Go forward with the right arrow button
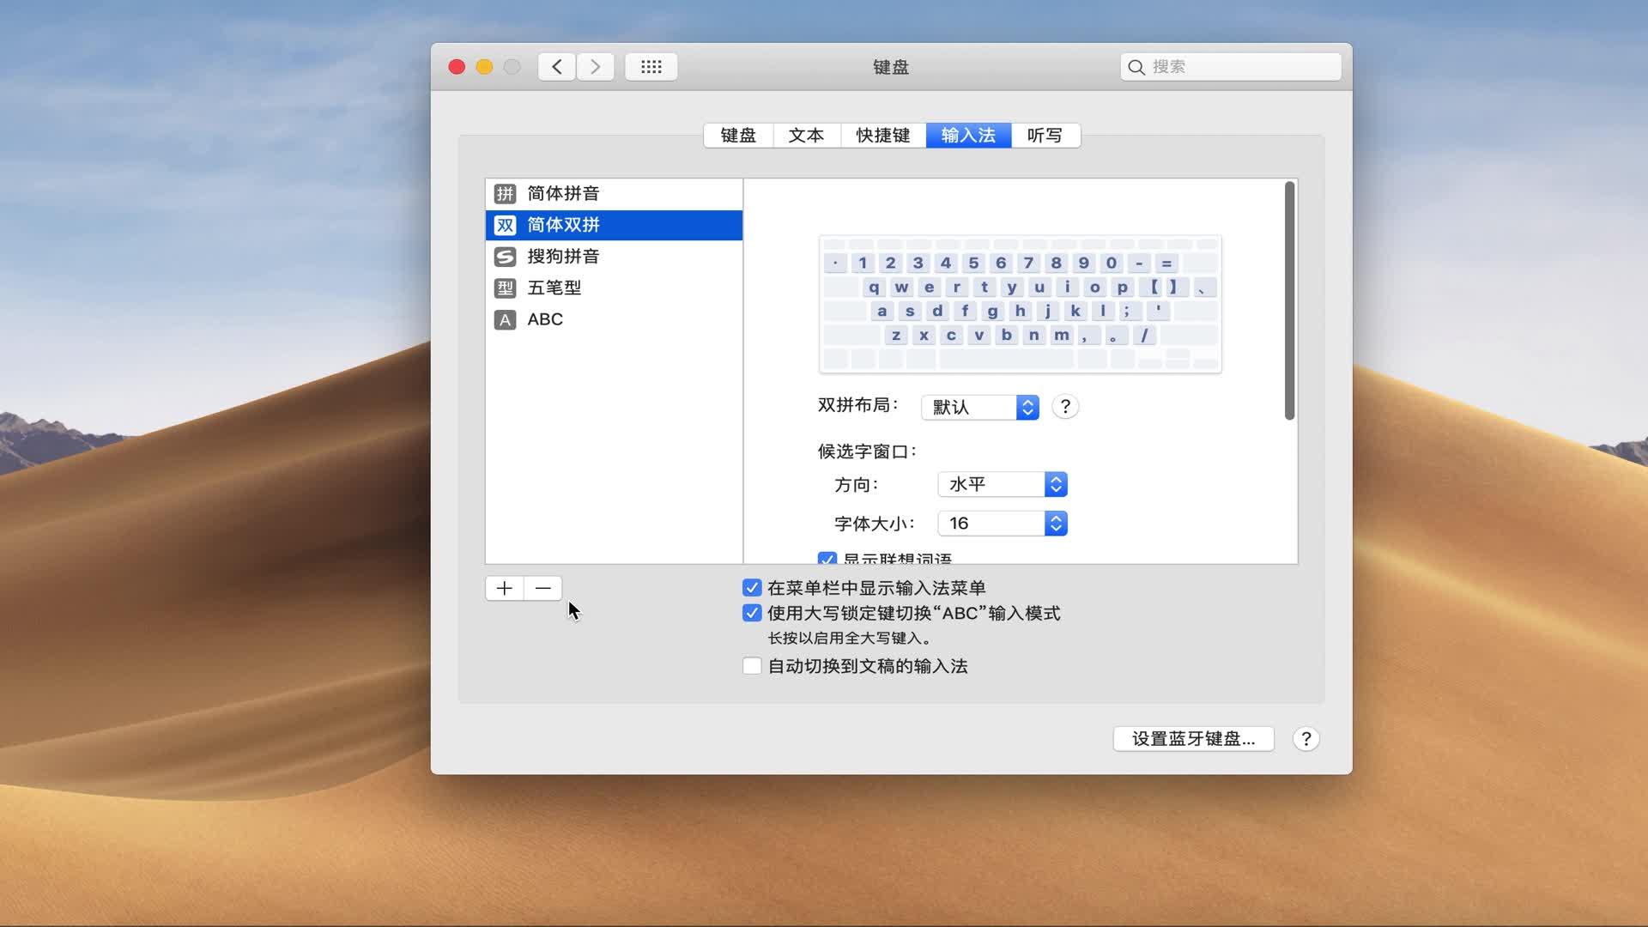This screenshot has width=1648, height=927. (x=596, y=67)
